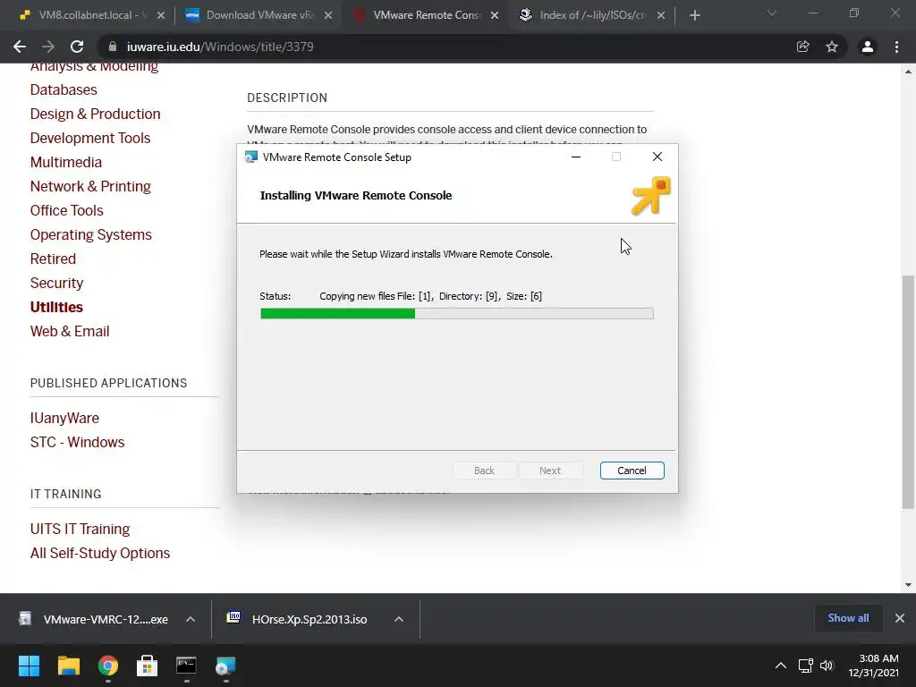Open the Development Tools category
Viewport: 916px width, 687px height.
[x=90, y=138]
